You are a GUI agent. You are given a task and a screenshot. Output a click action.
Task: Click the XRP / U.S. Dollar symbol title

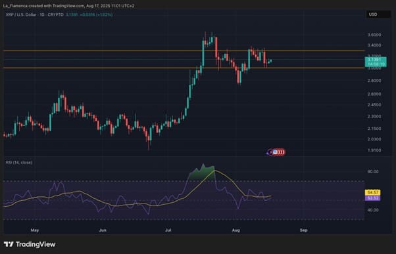[x=34, y=14]
